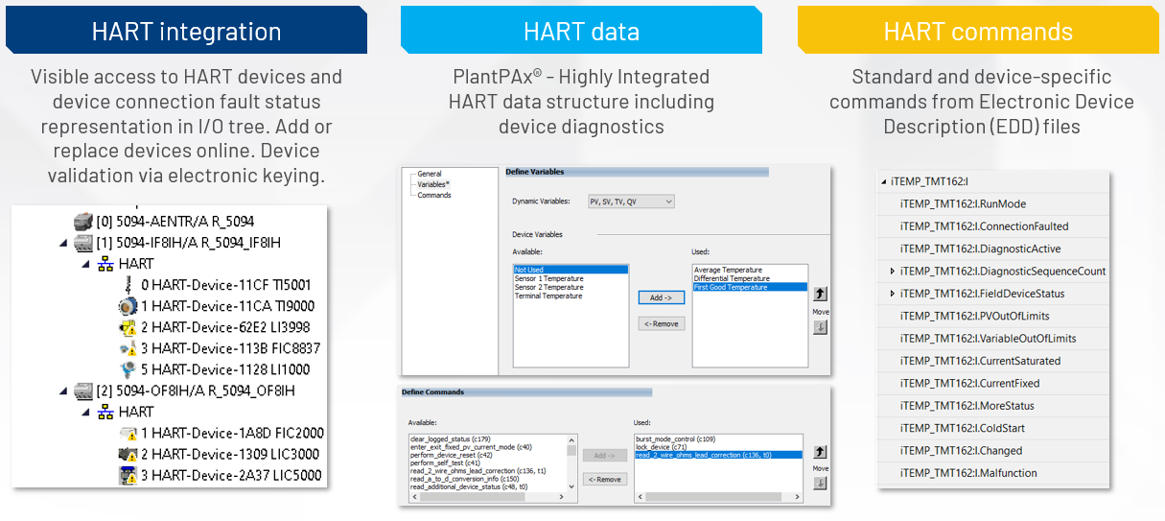The image size is (1165, 521).
Task: Click HART network icon under 5094-IF8IH/A
Action: [105, 263]
